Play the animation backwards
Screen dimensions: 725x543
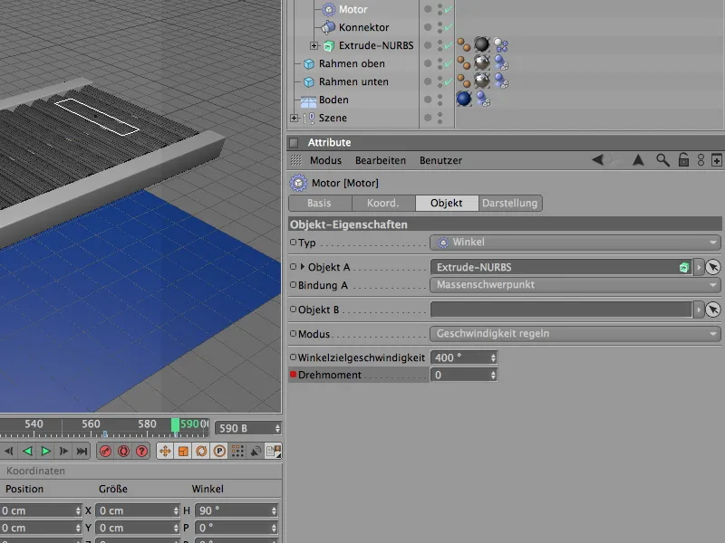click(x=28, y=451)
